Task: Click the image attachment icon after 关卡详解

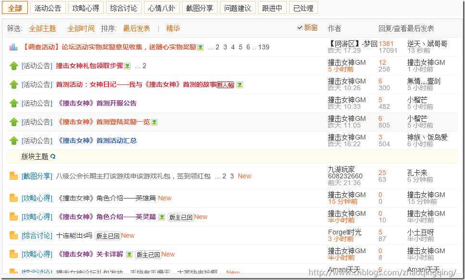Action: pos(129,255)
